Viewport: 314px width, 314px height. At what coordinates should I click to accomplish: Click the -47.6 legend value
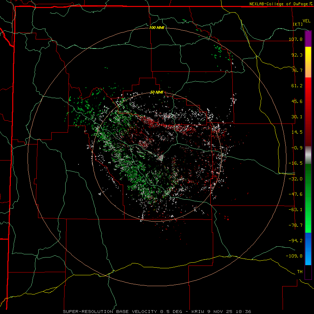(296, 194)
